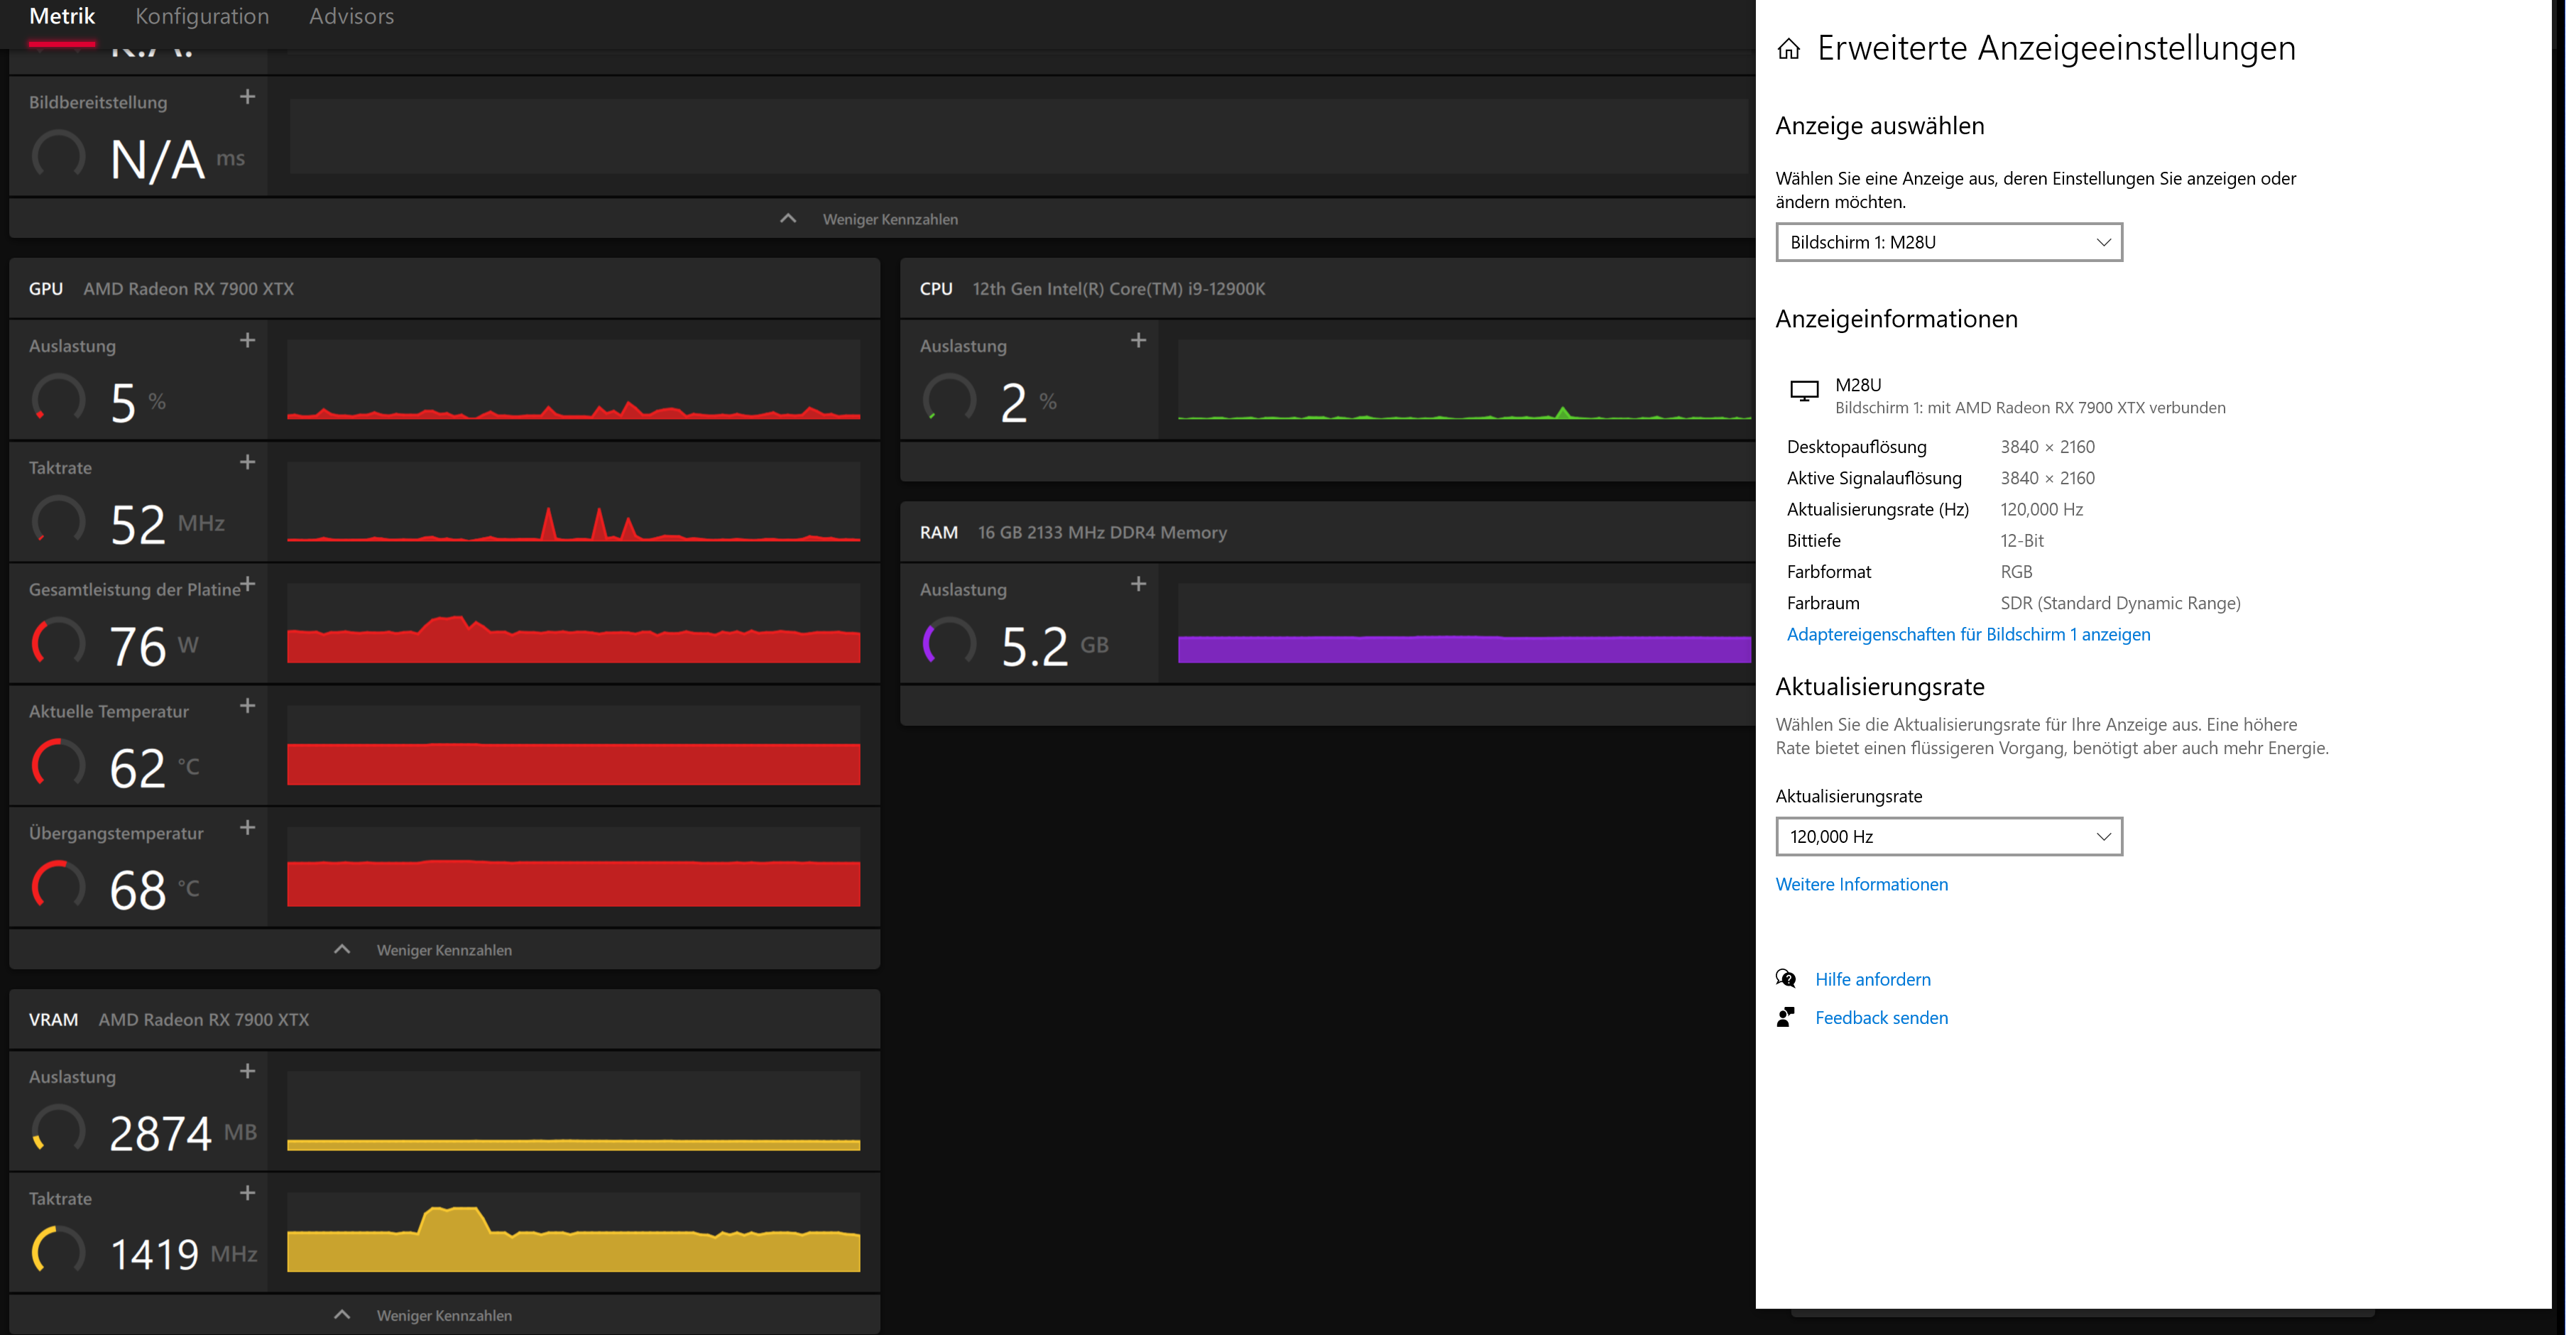The width and height of the screenshot is (2576, 1335).
Task: Click plus icon beside RAM Auslastung
Action: tap(1138, 584)
